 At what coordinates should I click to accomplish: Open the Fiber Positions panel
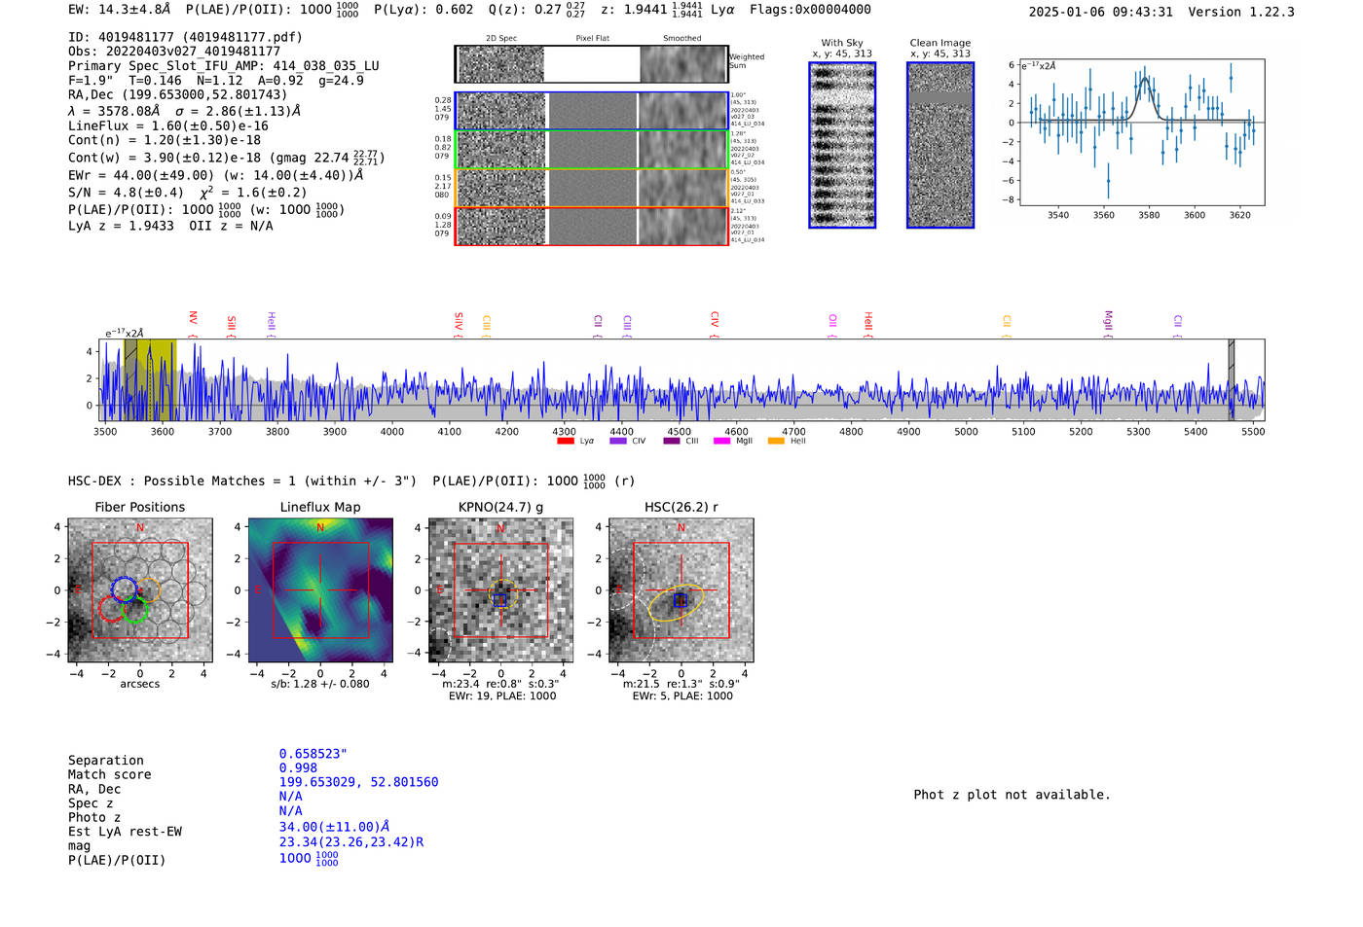click(x=140, y=590)
